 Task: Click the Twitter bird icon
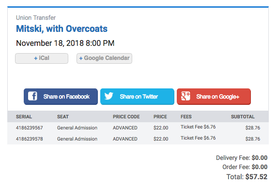click(108, 96)
